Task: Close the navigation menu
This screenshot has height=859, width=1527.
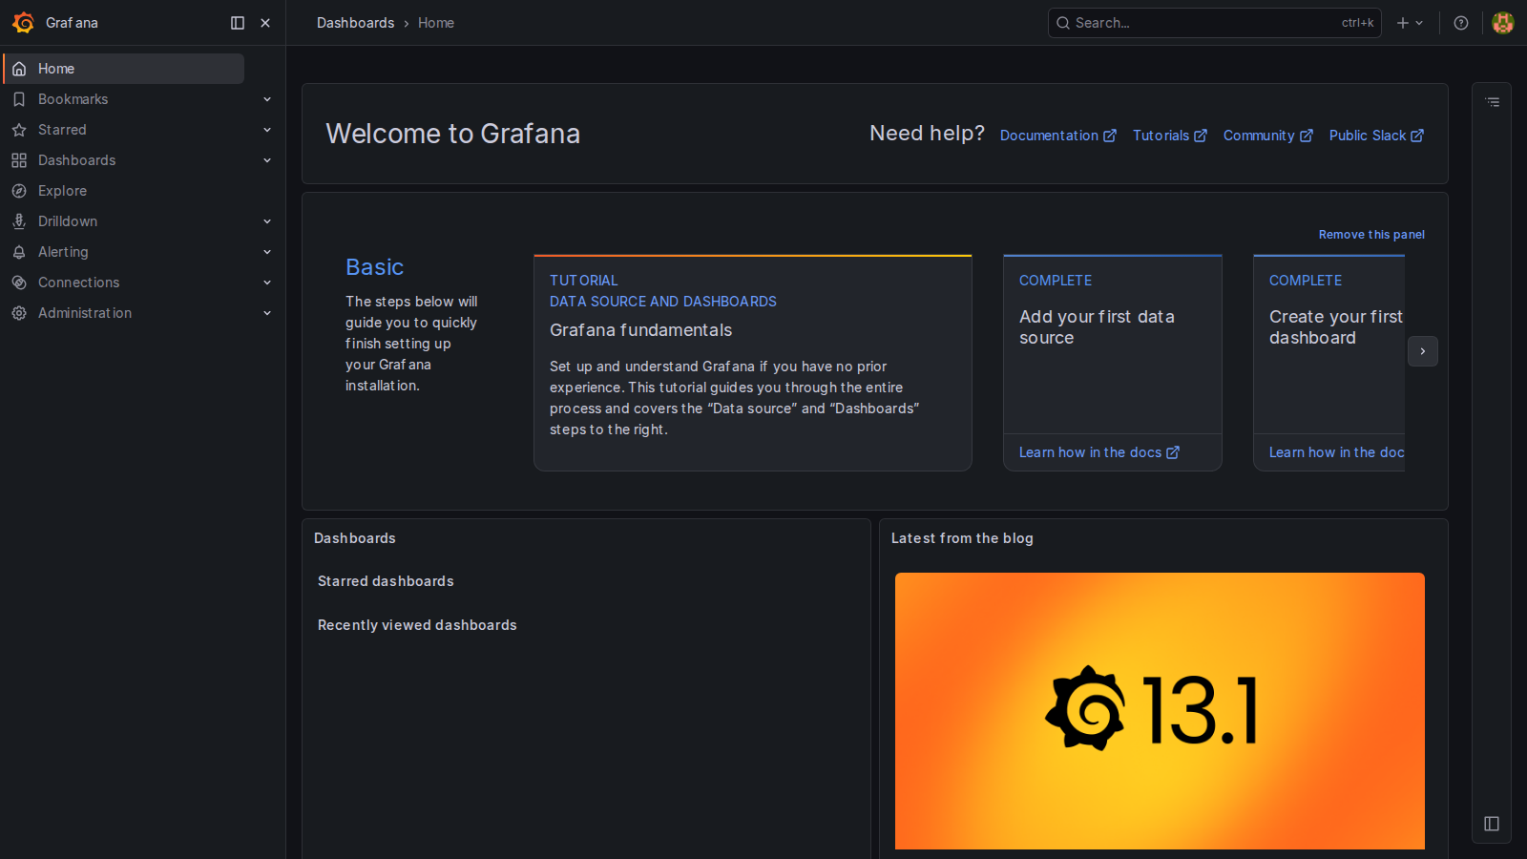Action: [x=265, y=23]
